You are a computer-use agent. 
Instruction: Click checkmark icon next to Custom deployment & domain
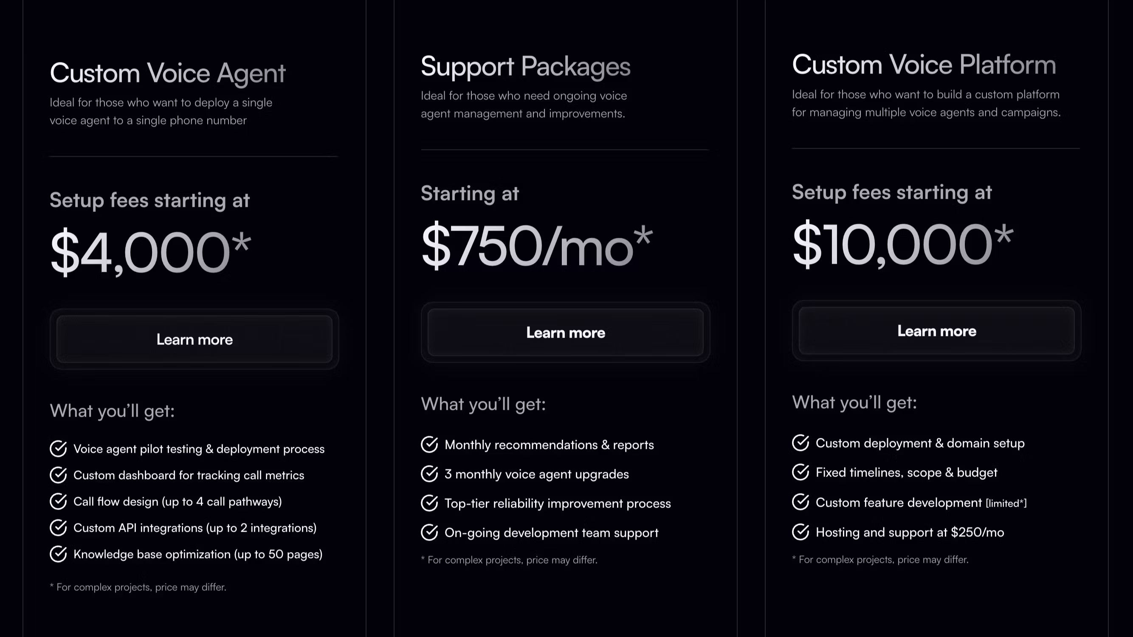point(800,443)
